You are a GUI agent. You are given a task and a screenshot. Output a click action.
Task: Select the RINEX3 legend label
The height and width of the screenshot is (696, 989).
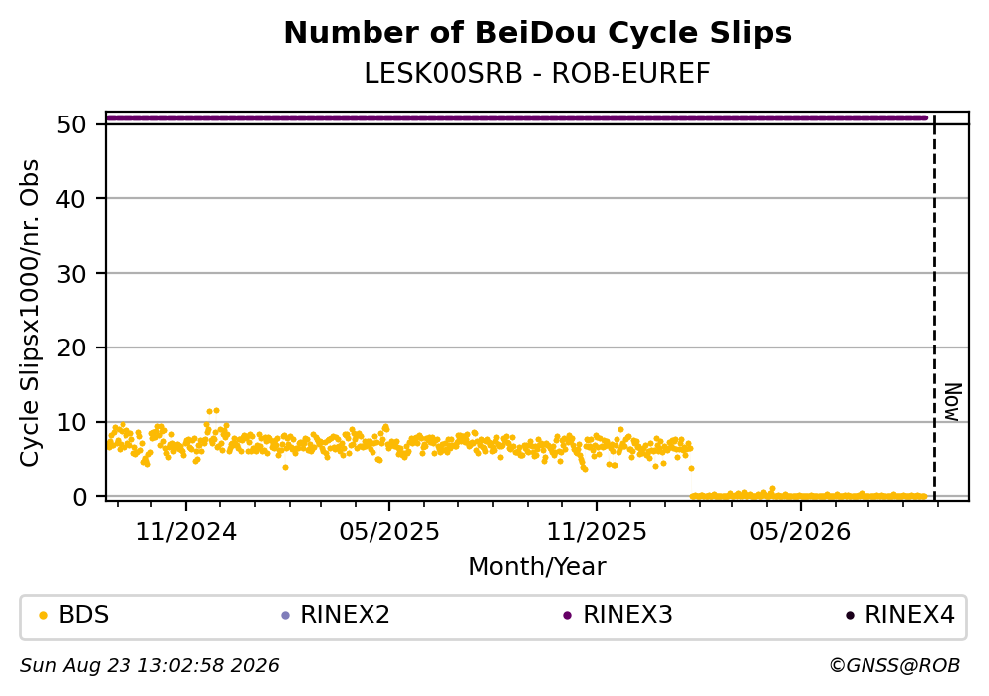(x=627, y=615)
